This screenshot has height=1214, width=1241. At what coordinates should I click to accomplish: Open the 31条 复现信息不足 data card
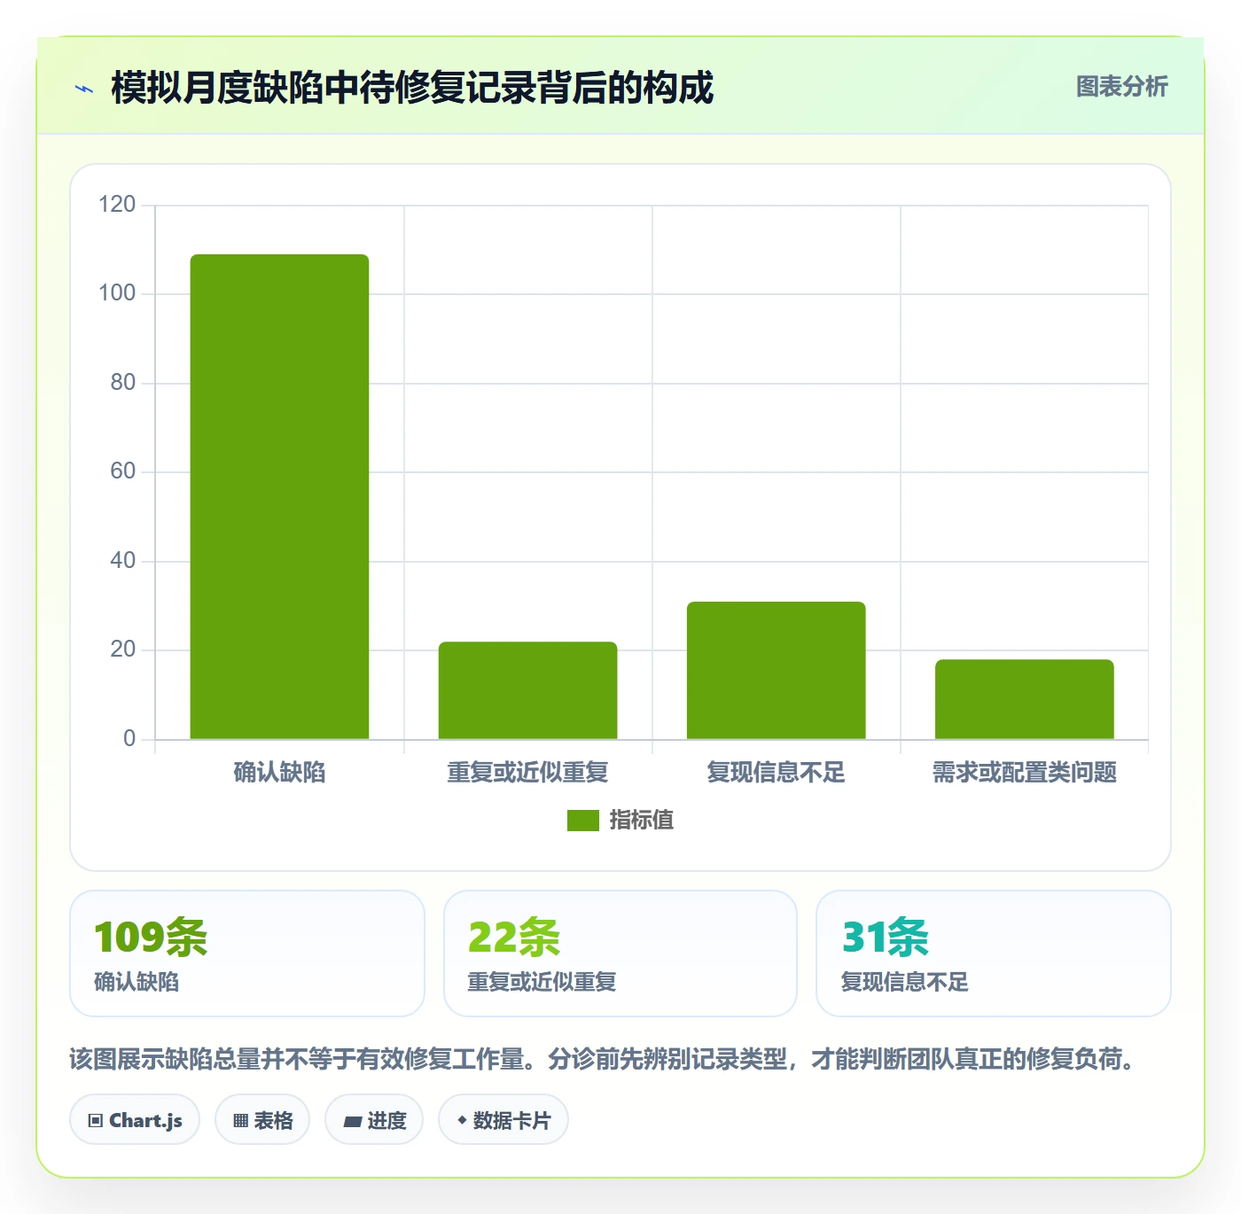point(994,953)
